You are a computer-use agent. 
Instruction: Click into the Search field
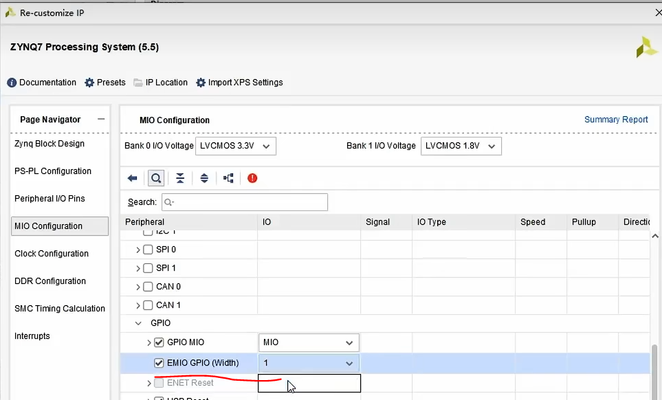coord(245,202)
